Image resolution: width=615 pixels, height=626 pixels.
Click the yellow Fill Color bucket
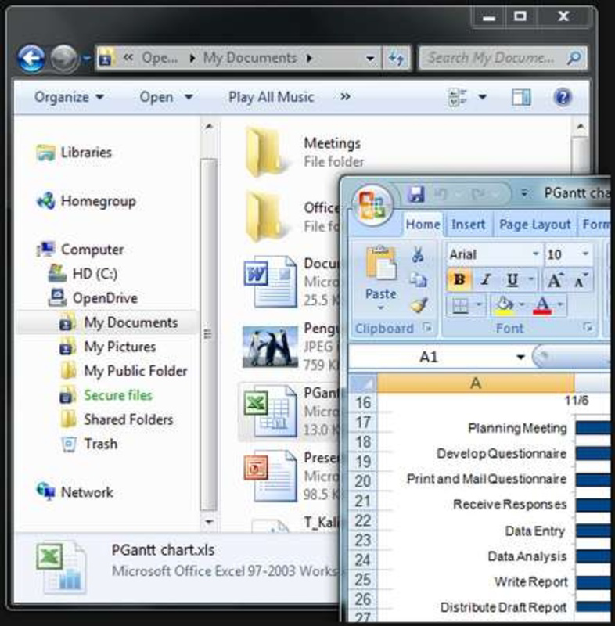[x=504, y=306]
